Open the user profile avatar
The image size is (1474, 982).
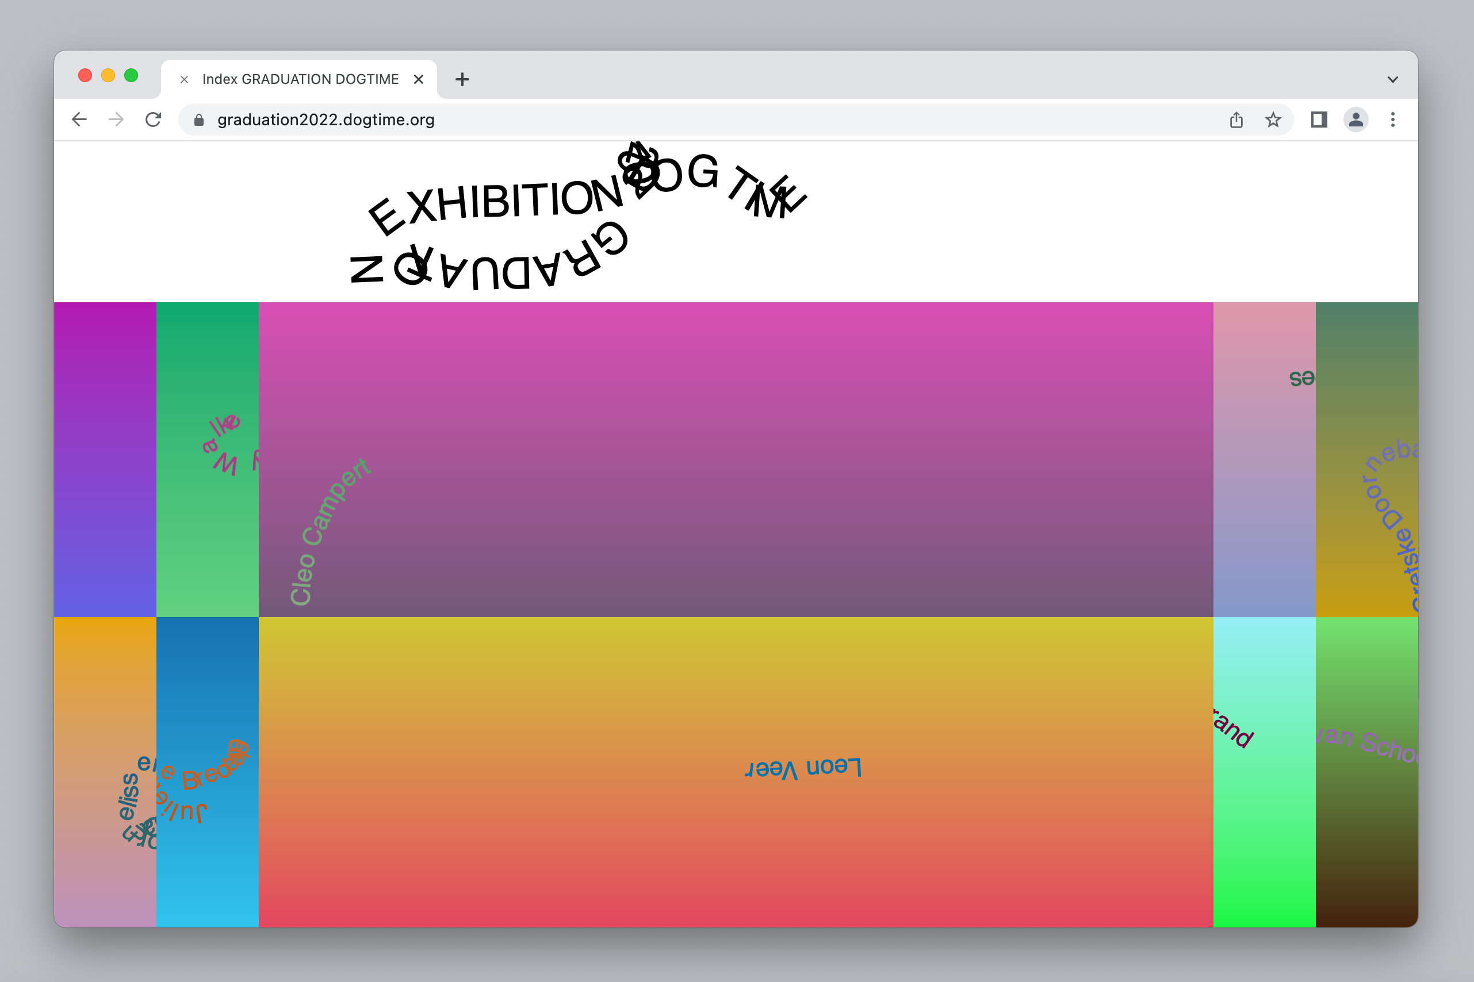point(1356,120)
